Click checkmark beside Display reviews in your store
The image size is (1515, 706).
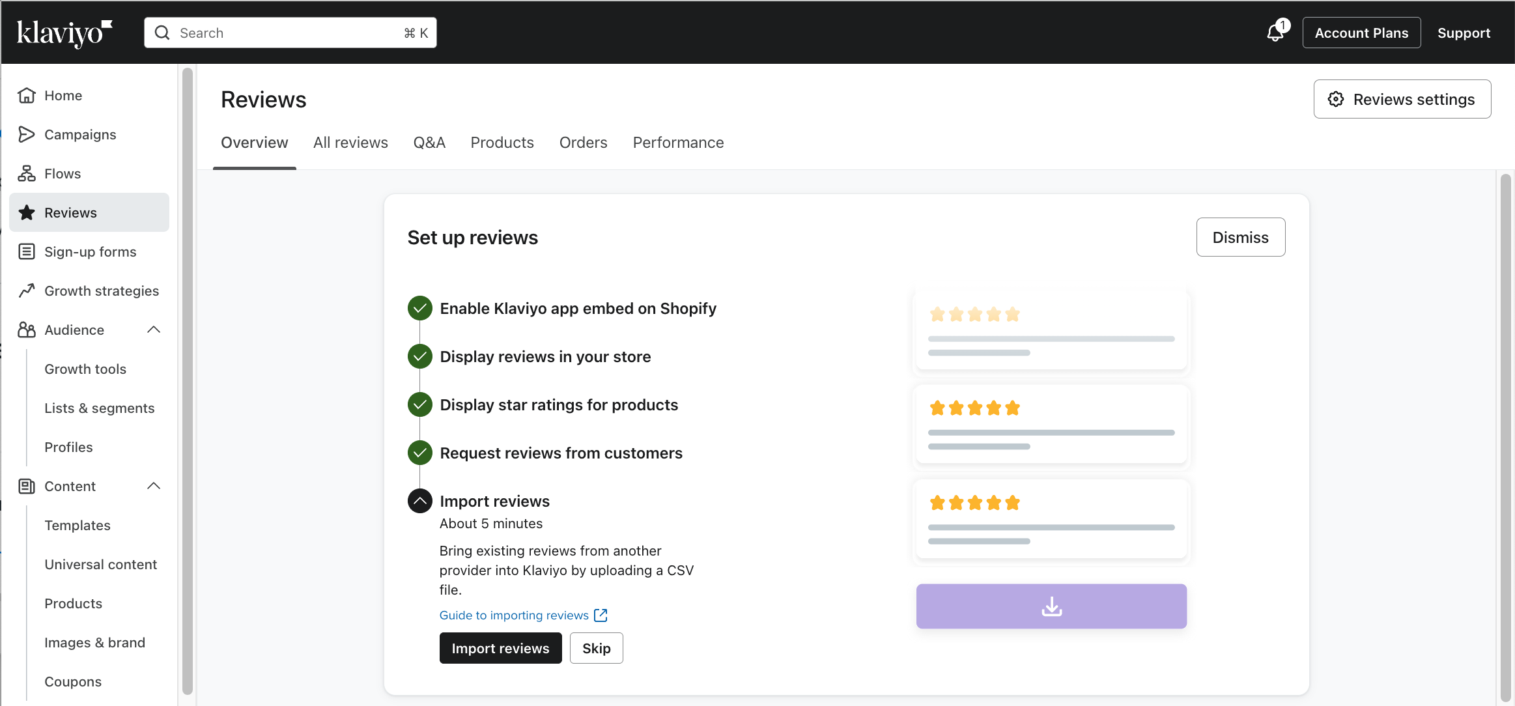click(x=420, y=357)
